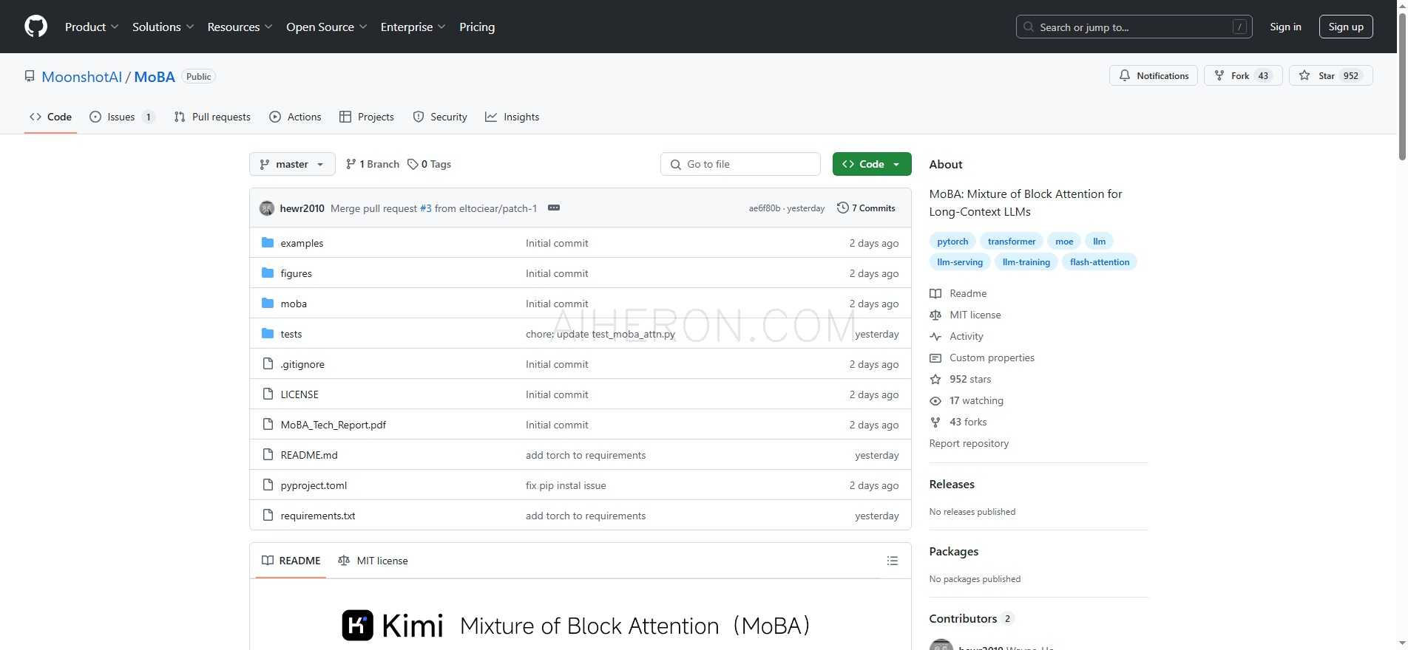The width and height of the screenshot is (1408, 650).
Task: Open Custom properties link
Action: pyautogui.click(x=982, y=357)
